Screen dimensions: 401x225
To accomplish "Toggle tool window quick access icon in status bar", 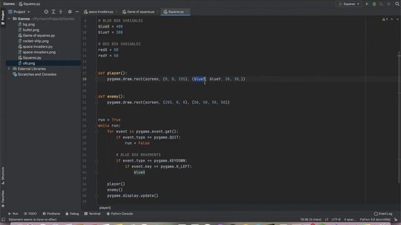I will pos(3,219).
